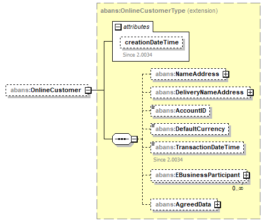Viewport: 266px width, 222px height.
Task: Select the abans:EBusinessParticipant element box
Action: tap(199, 175)
